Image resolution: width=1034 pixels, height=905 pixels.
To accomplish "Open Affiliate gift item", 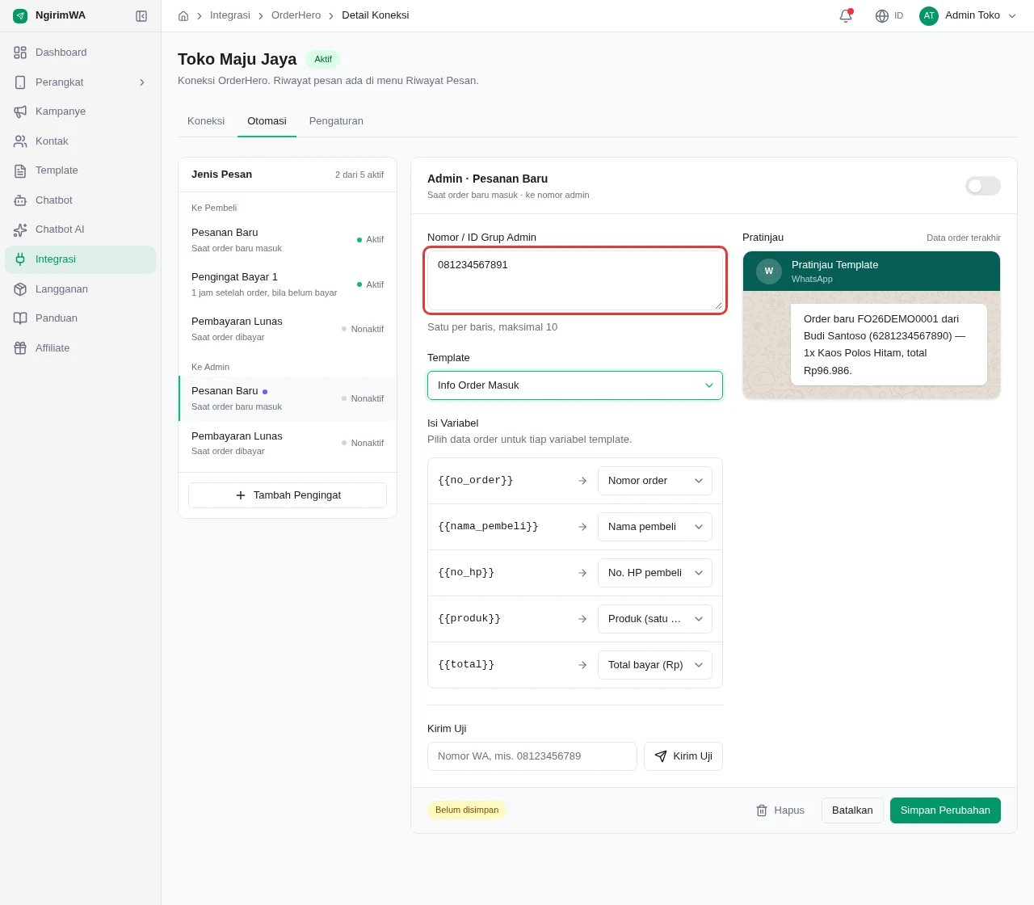I will (x=80, y=348).
